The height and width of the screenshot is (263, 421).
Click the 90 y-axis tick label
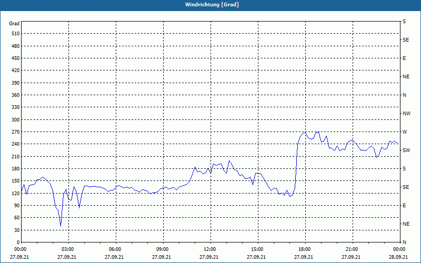click(16, 206)
